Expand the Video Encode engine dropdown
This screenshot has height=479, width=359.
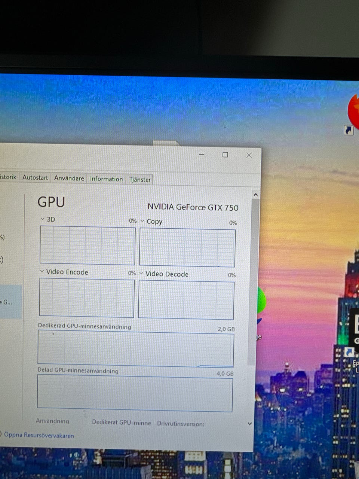(x=42, y=271)
